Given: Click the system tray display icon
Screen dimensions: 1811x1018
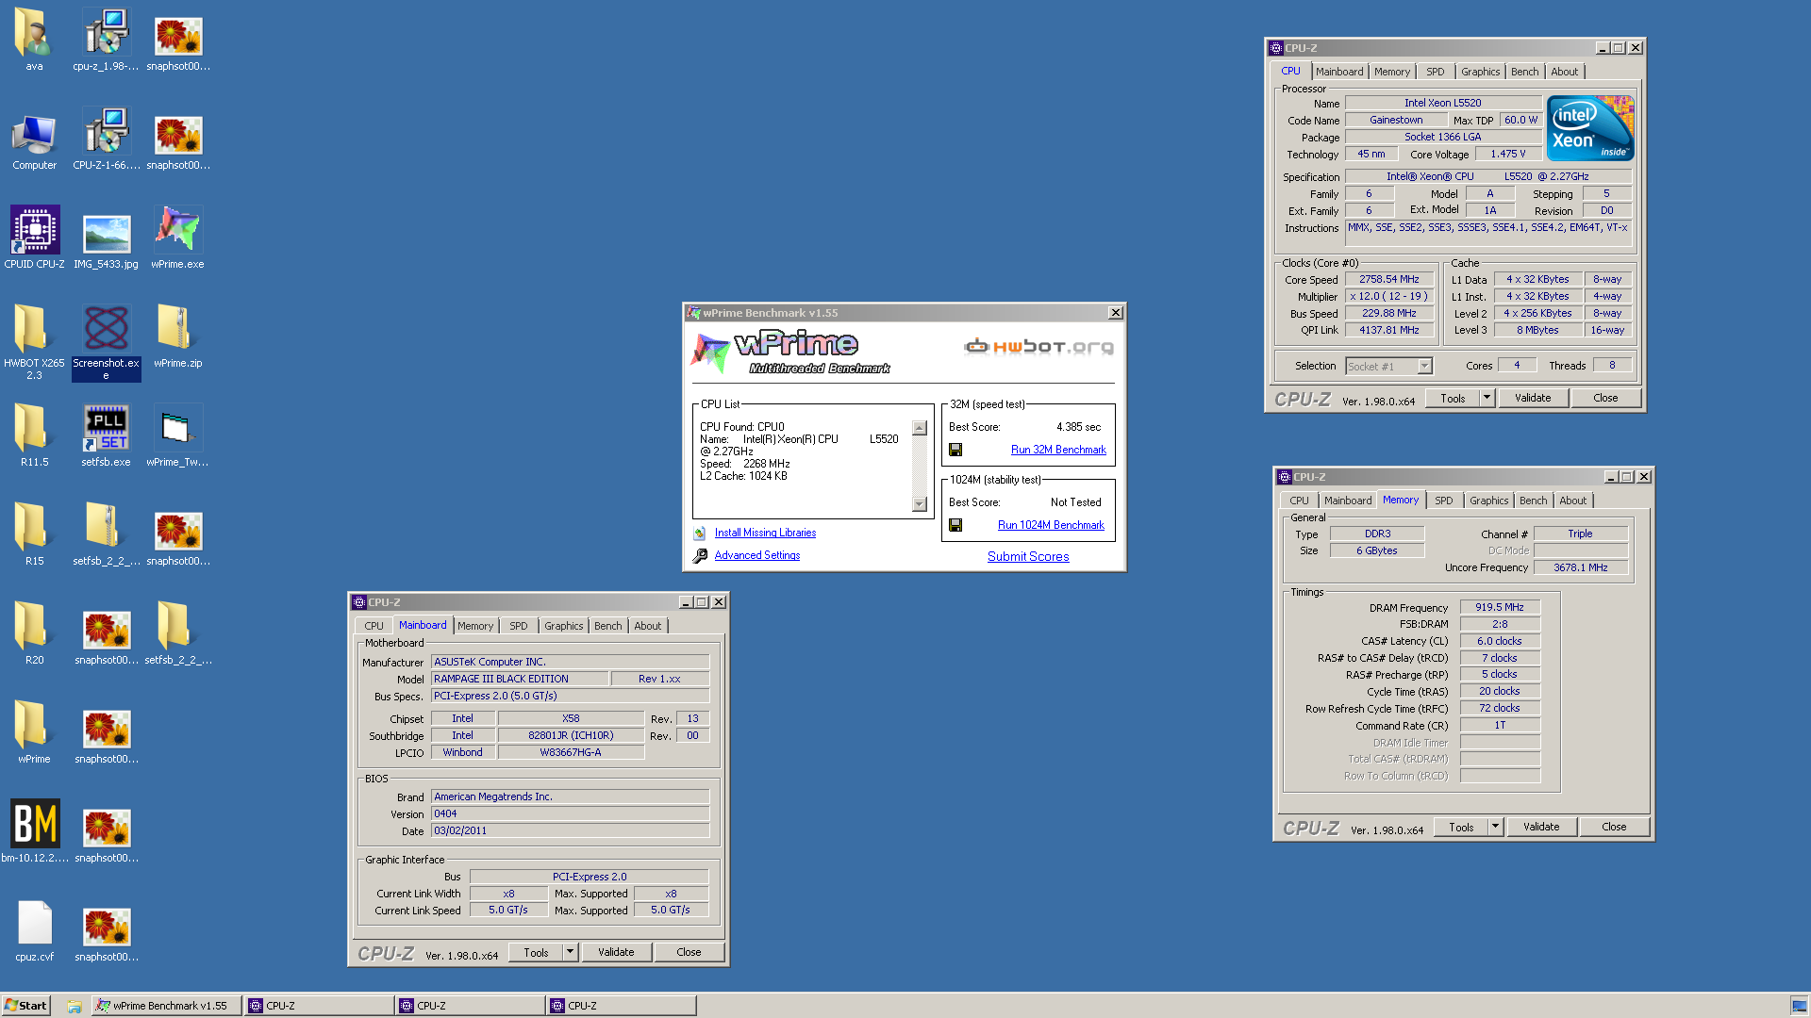Looking at the screenshot, I should [x=1799, y=1006].
